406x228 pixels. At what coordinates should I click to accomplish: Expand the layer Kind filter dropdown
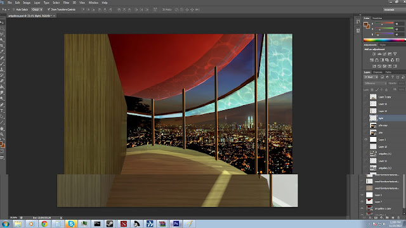[x=370, y=77]
